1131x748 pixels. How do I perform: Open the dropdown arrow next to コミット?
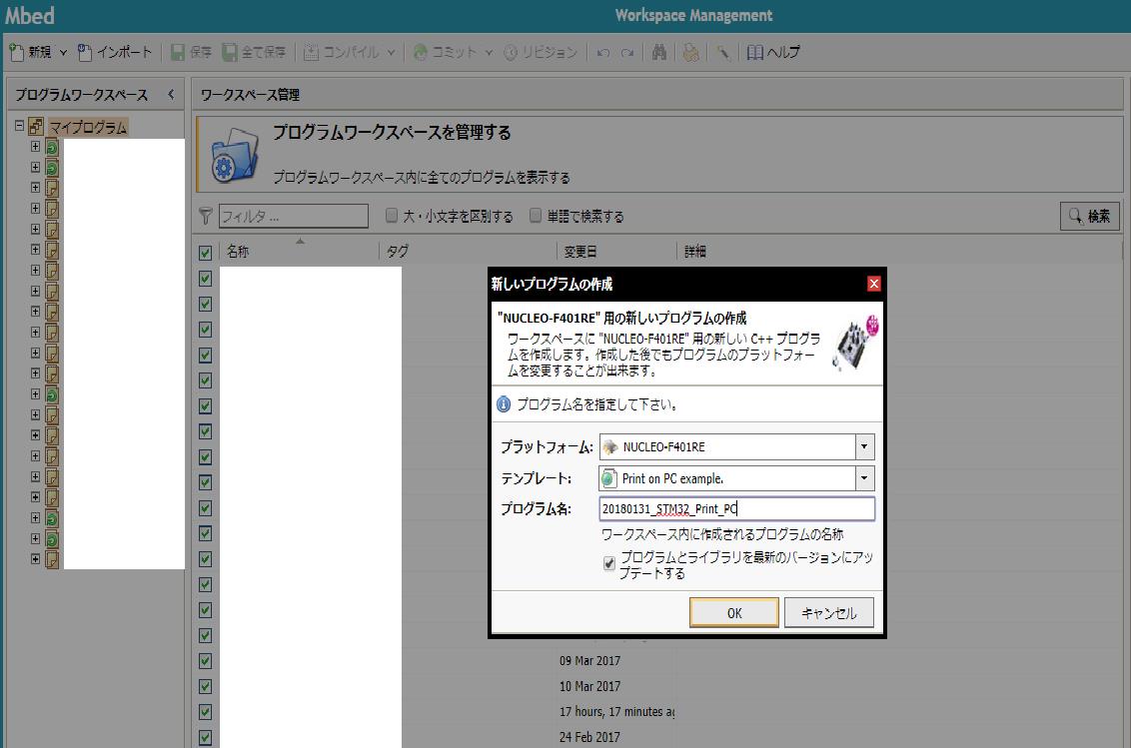(489, 53)
